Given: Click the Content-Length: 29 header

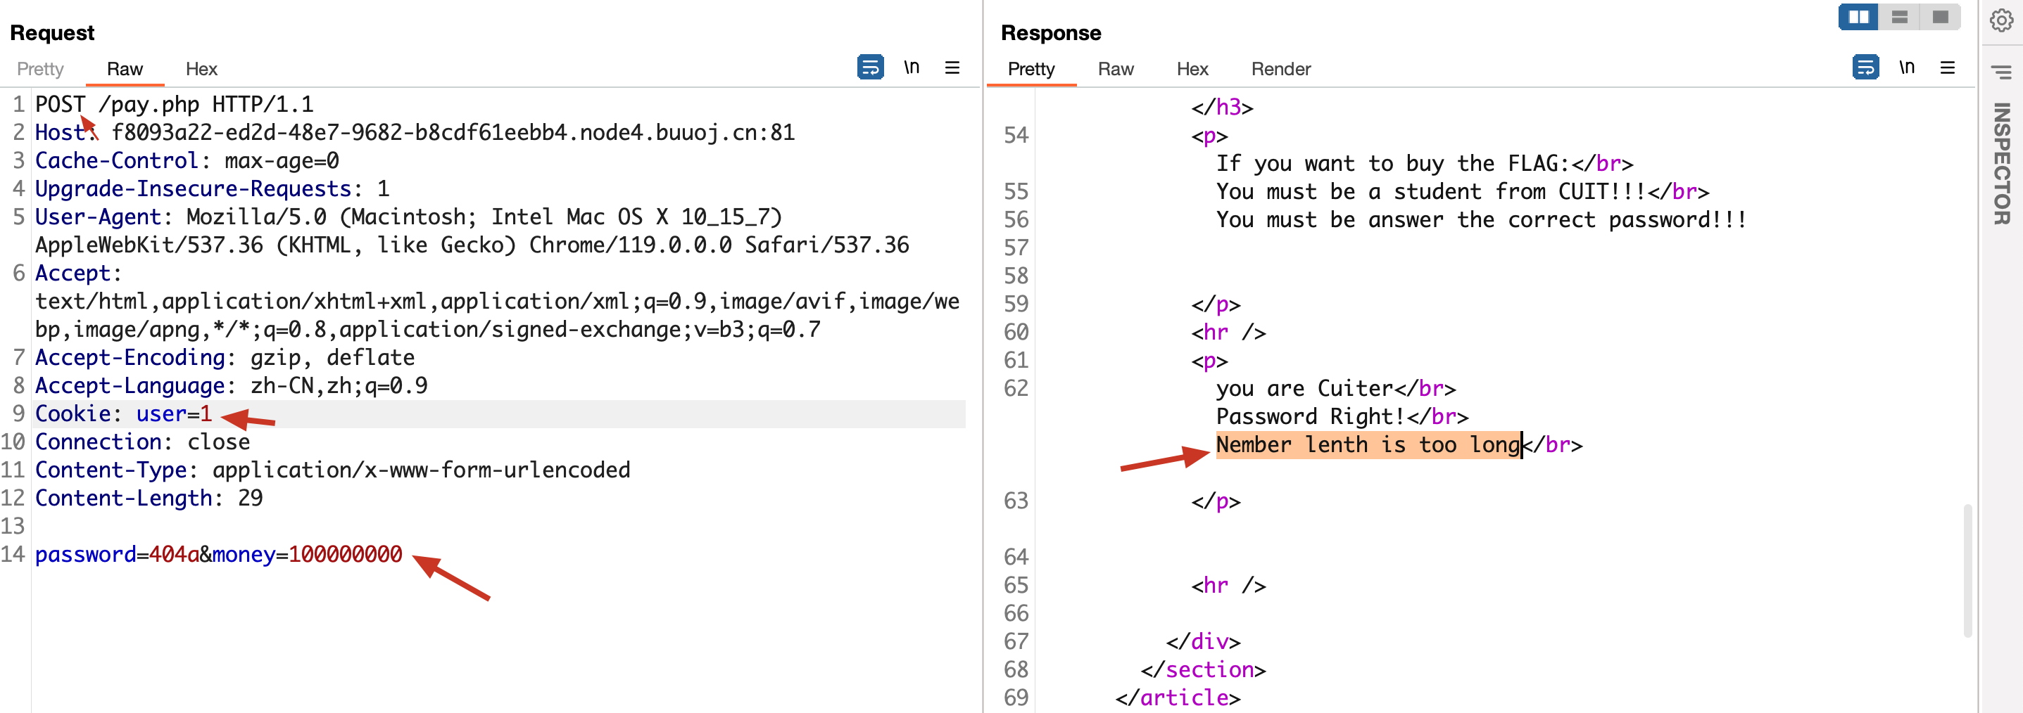Looking at the screenshot, I should (x=149, y=498).
